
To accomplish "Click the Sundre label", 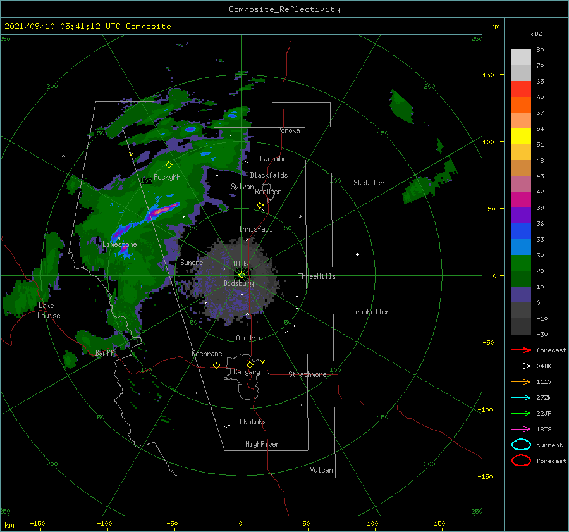I will click(x=192, y=263).
